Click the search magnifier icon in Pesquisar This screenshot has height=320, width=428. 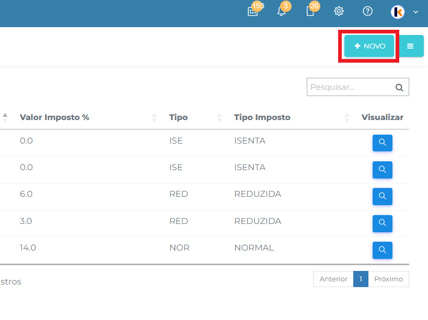400,88
